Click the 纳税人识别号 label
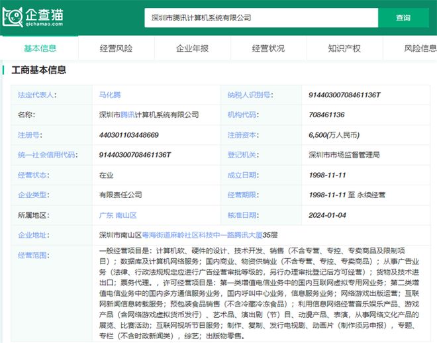 point(250,95)
